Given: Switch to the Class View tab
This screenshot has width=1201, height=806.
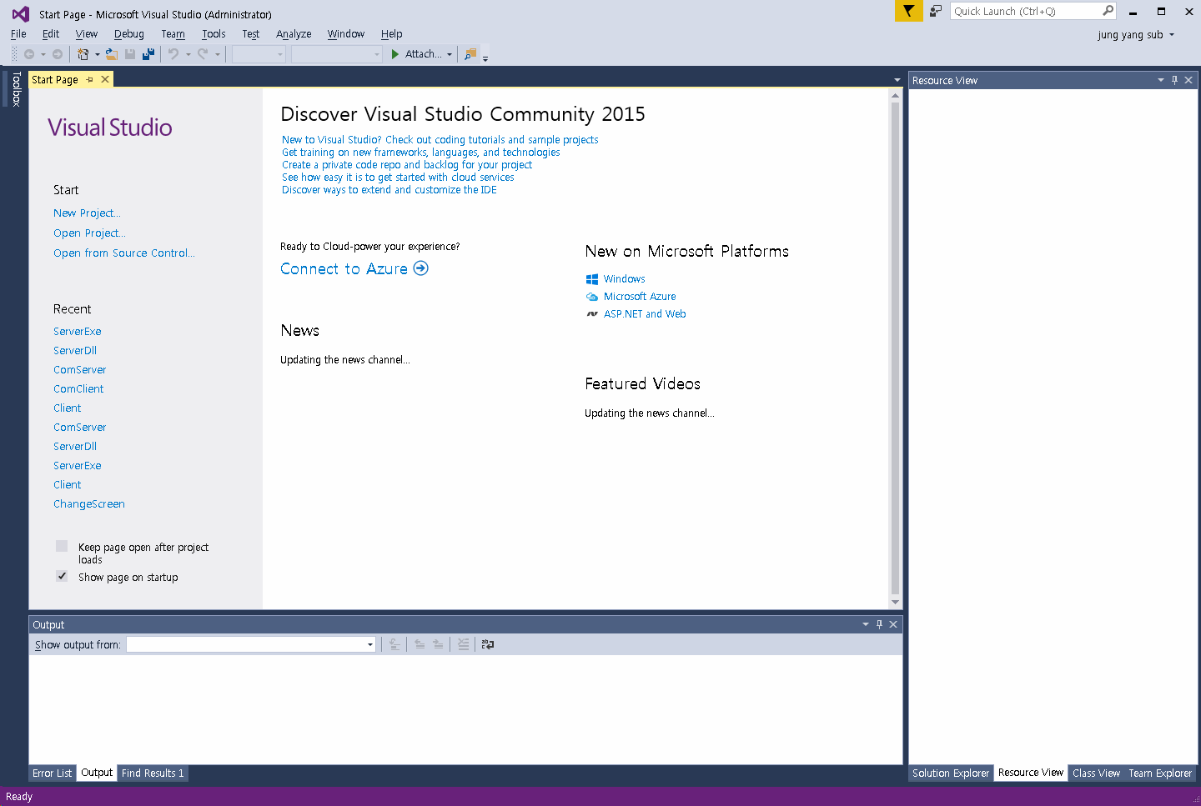Looking at the screenshot, I should (x=1096, y=773).
